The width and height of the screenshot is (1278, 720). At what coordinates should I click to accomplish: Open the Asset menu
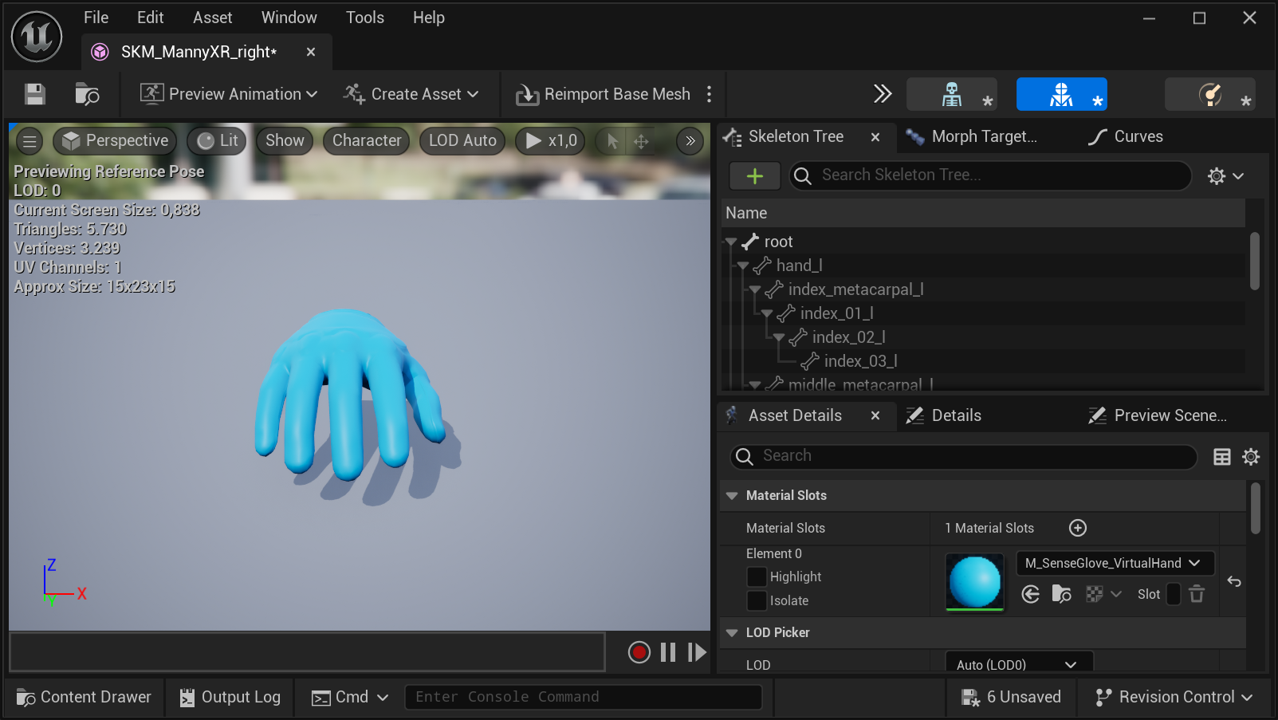[x=212, y=17]
